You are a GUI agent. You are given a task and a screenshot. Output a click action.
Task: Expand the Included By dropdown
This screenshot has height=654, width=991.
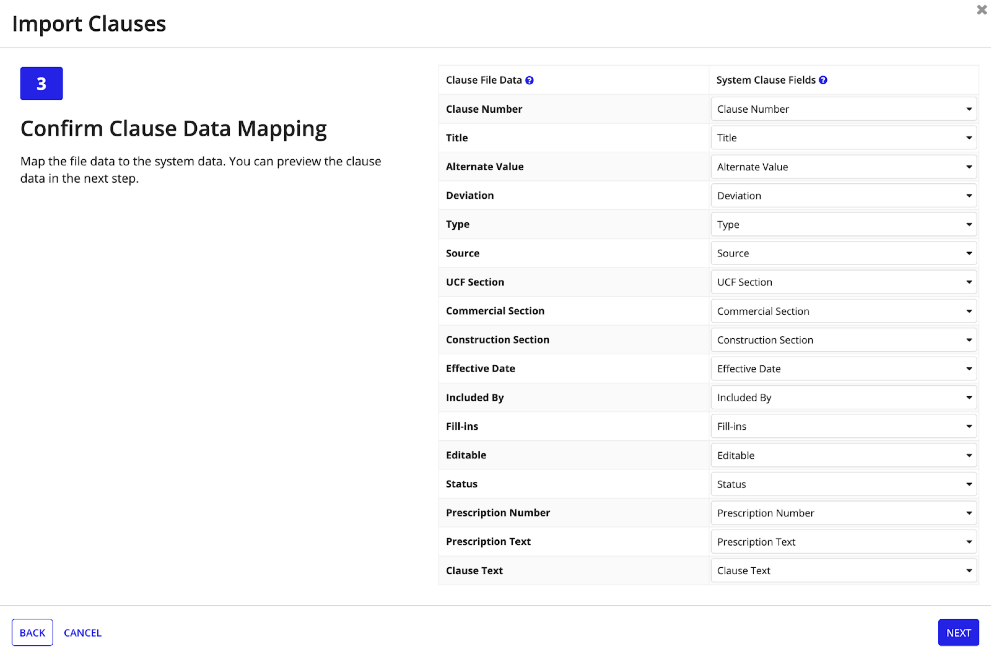pyautogui.click(x=843, y=398)
